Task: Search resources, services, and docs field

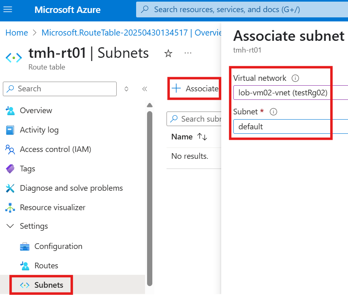Action: point(242,10)
